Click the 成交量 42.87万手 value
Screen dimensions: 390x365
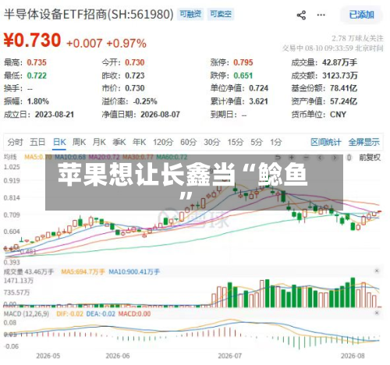point(339,62)
